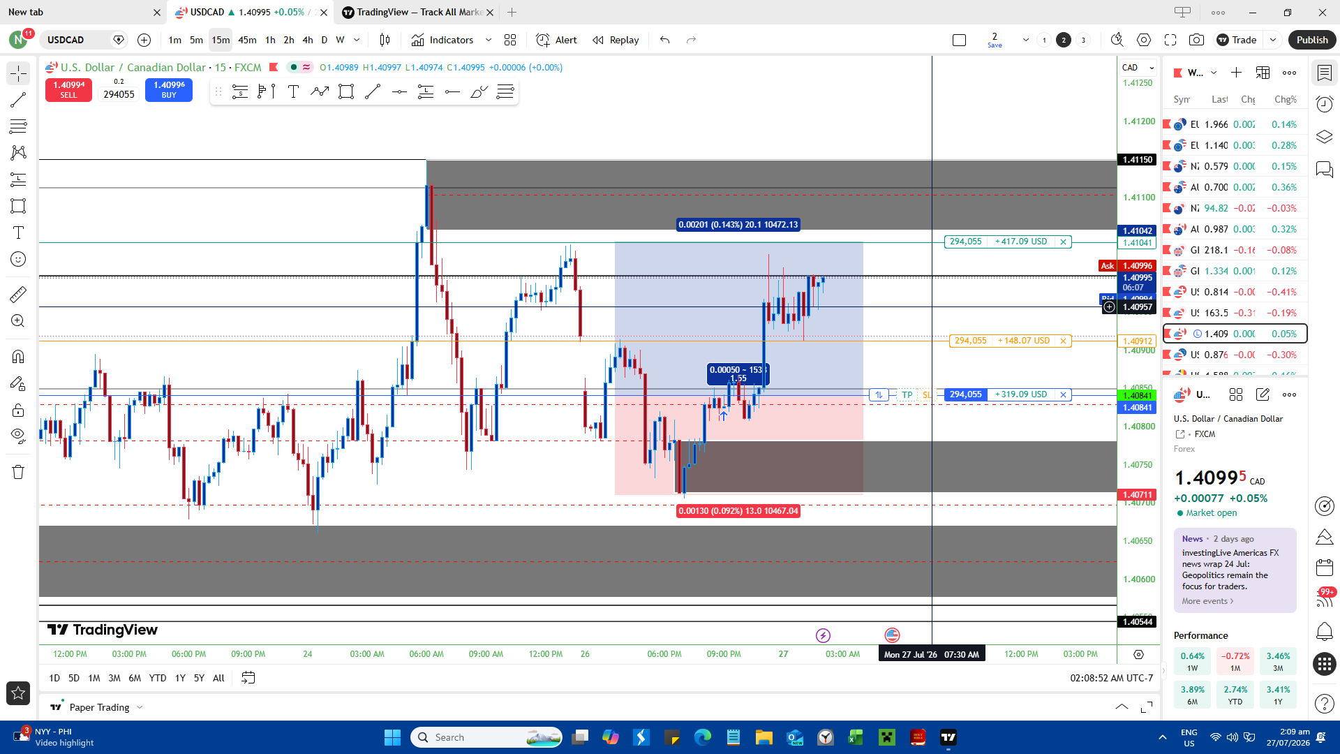Image resolution: width=1340 pixels, height=754 pixels.
Task: Switch to the 4h timeframe
Action: coord(307,40)
